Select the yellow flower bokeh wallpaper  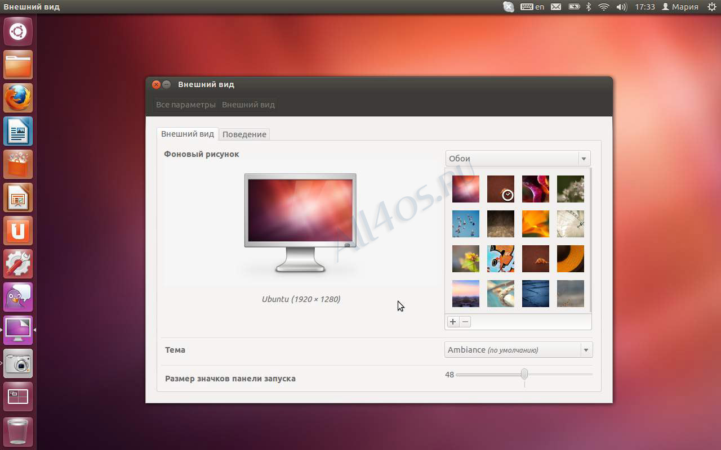click(x=466, y=259)
